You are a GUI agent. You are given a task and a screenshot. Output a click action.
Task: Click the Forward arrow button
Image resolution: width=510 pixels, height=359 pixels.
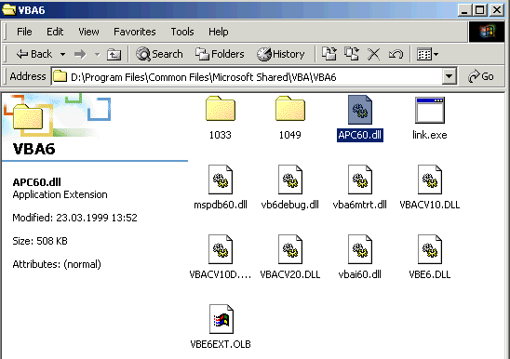(80, 54)
